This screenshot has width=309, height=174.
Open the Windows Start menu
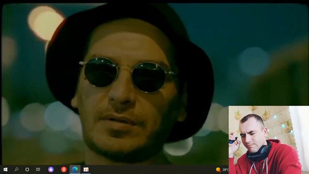point(5,170)
